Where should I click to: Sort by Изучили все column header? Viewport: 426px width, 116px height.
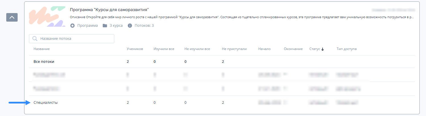pos(164,49)
